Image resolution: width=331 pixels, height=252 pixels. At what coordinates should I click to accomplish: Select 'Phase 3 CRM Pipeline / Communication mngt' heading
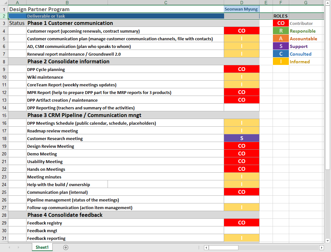pyautogui.click(x=84, y=115)
